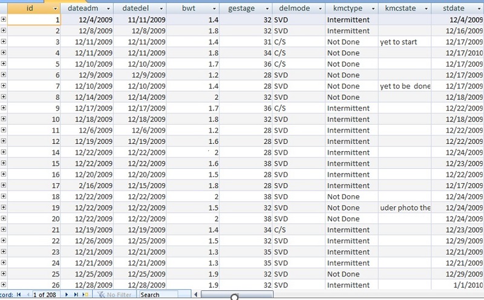Select the '1/1/2010' stdate cell in row 26
Screen dimensions: 484x300
tap(457, 285)
